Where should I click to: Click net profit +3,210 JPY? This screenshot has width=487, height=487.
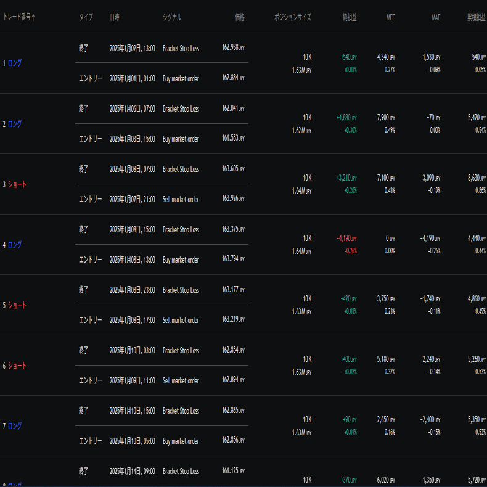pyautogui.click(x=346, y=178)
